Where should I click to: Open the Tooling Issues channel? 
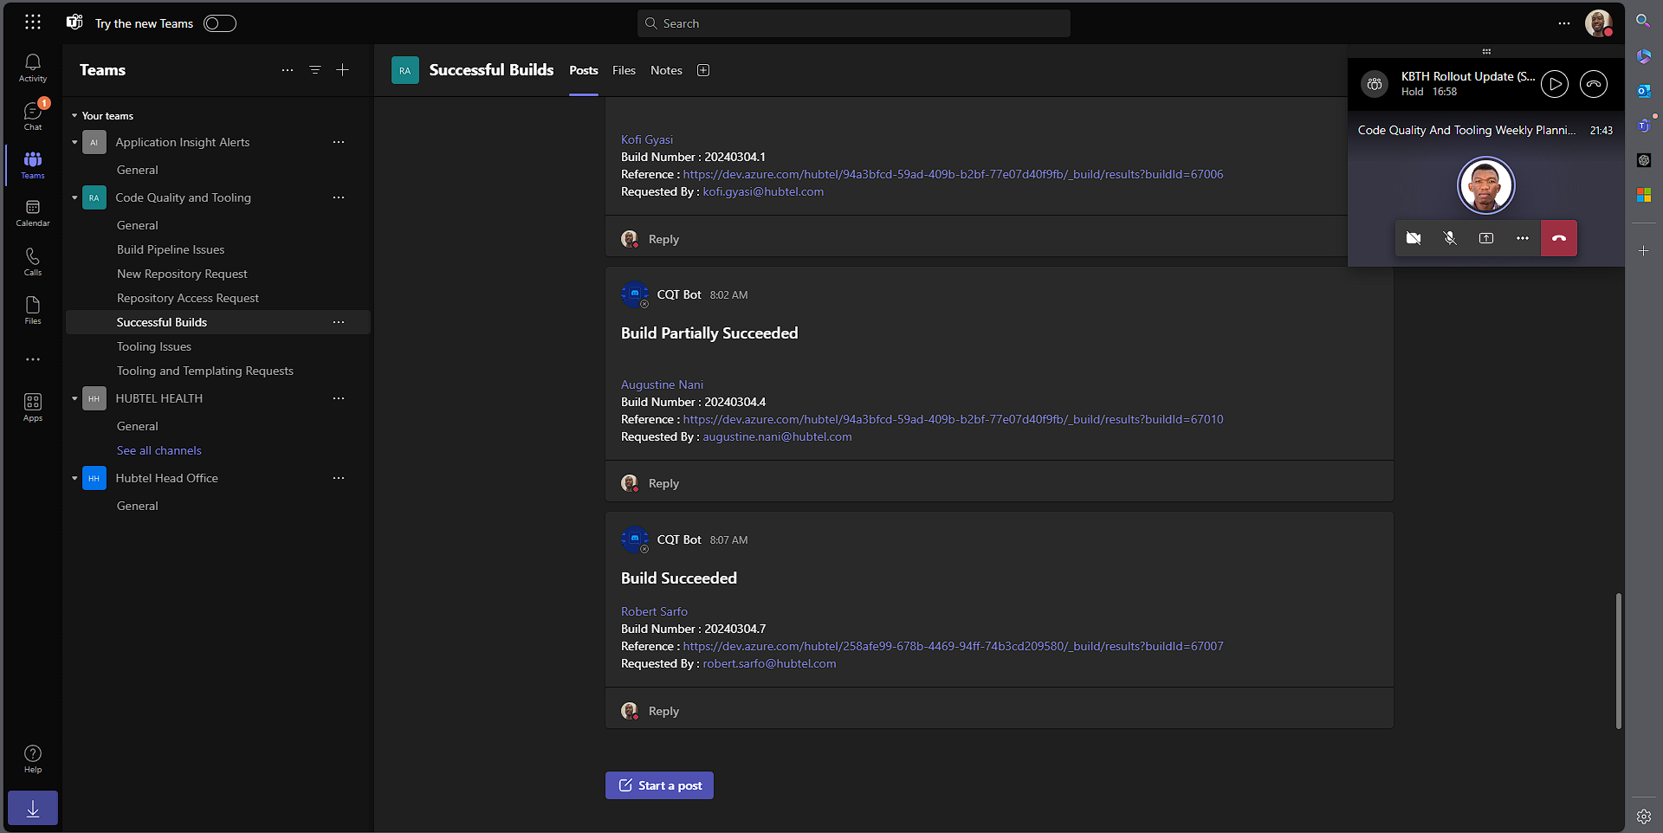coord(154,346)
